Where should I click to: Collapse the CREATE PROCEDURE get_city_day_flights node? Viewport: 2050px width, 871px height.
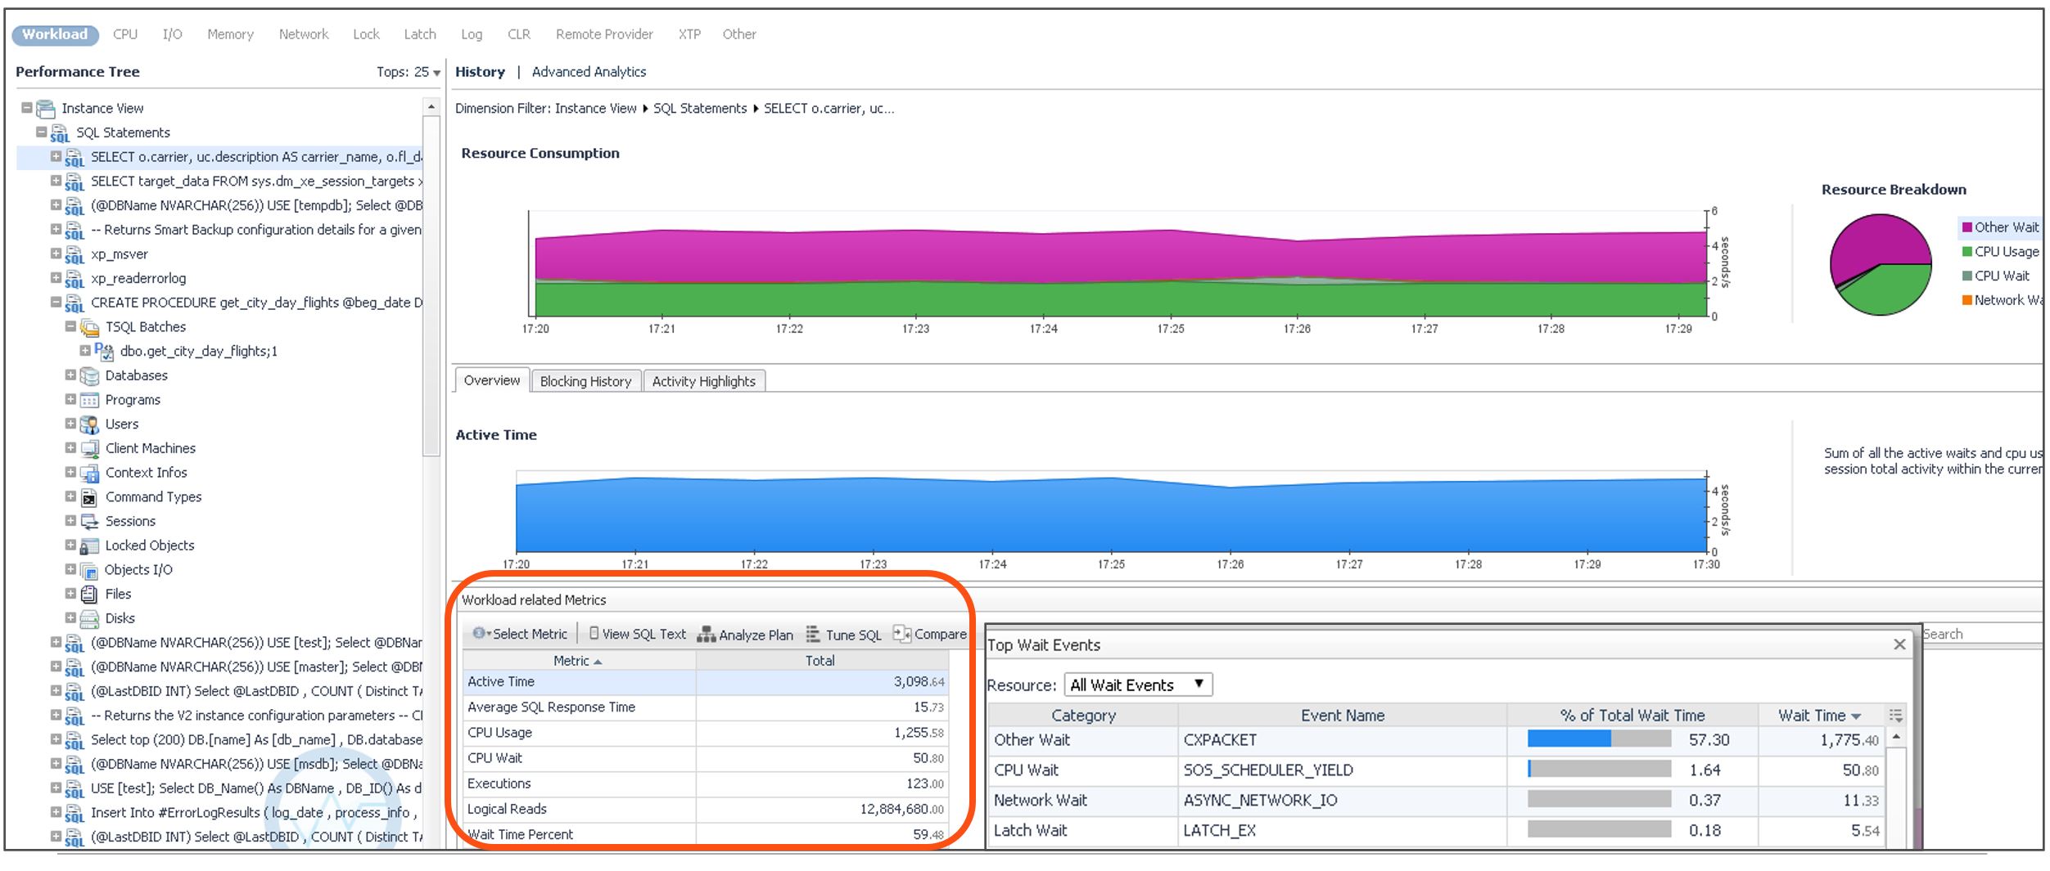56,303
